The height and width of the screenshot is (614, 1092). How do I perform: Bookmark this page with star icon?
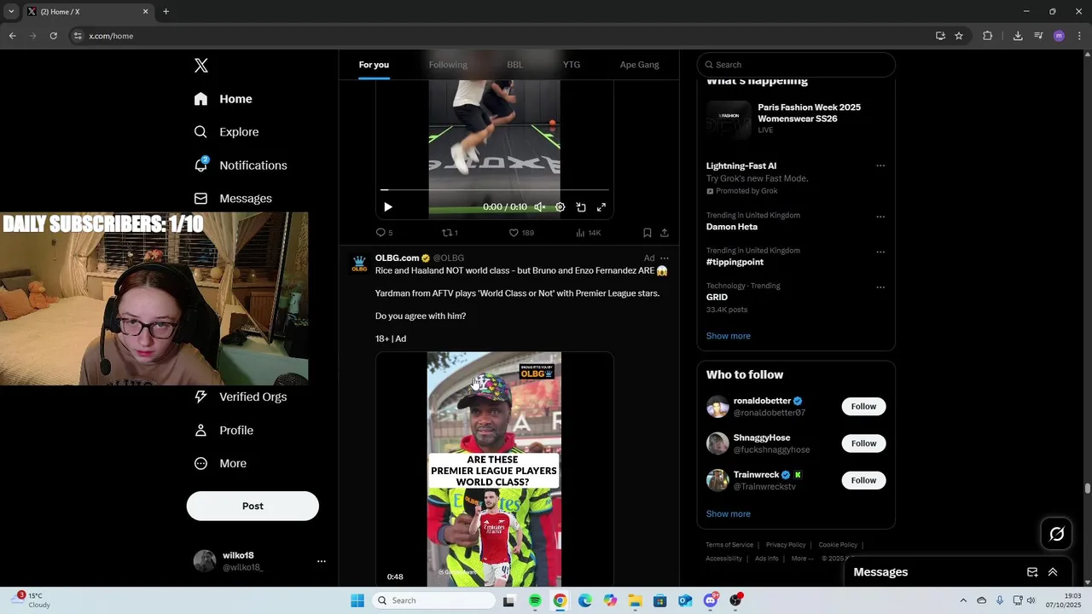959,36
